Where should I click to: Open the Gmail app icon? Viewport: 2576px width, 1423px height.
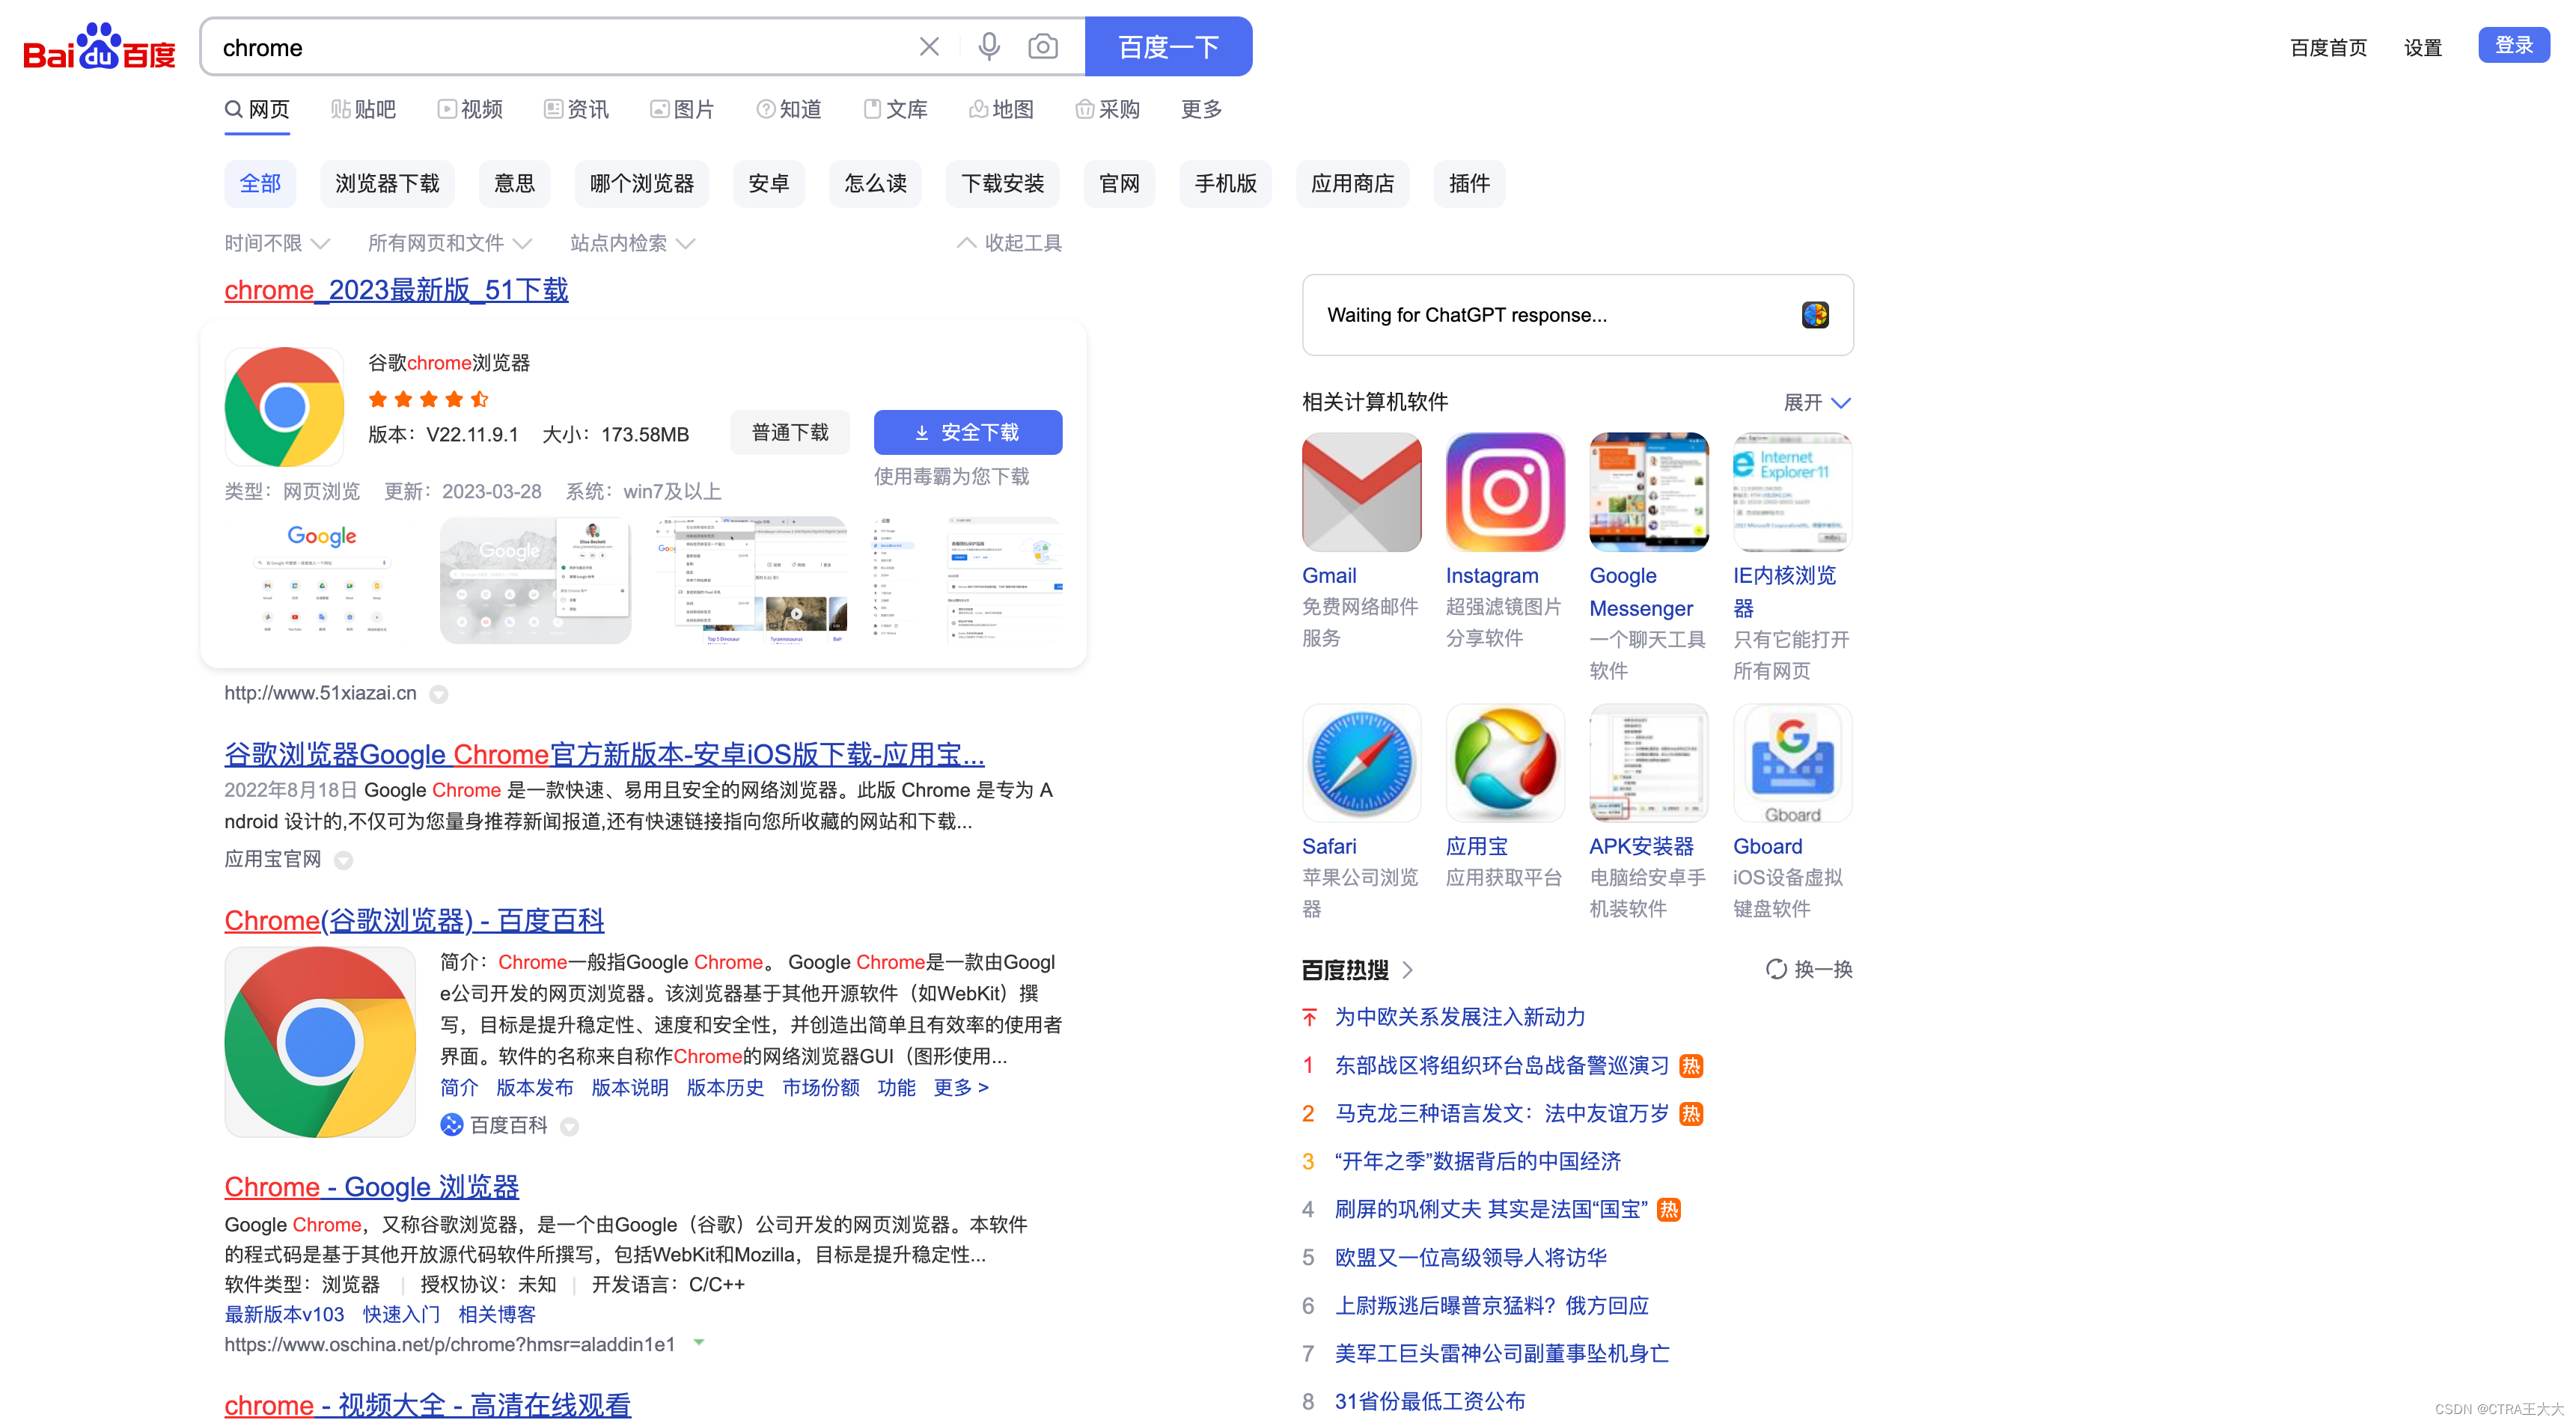click(x=1361, y=492)
